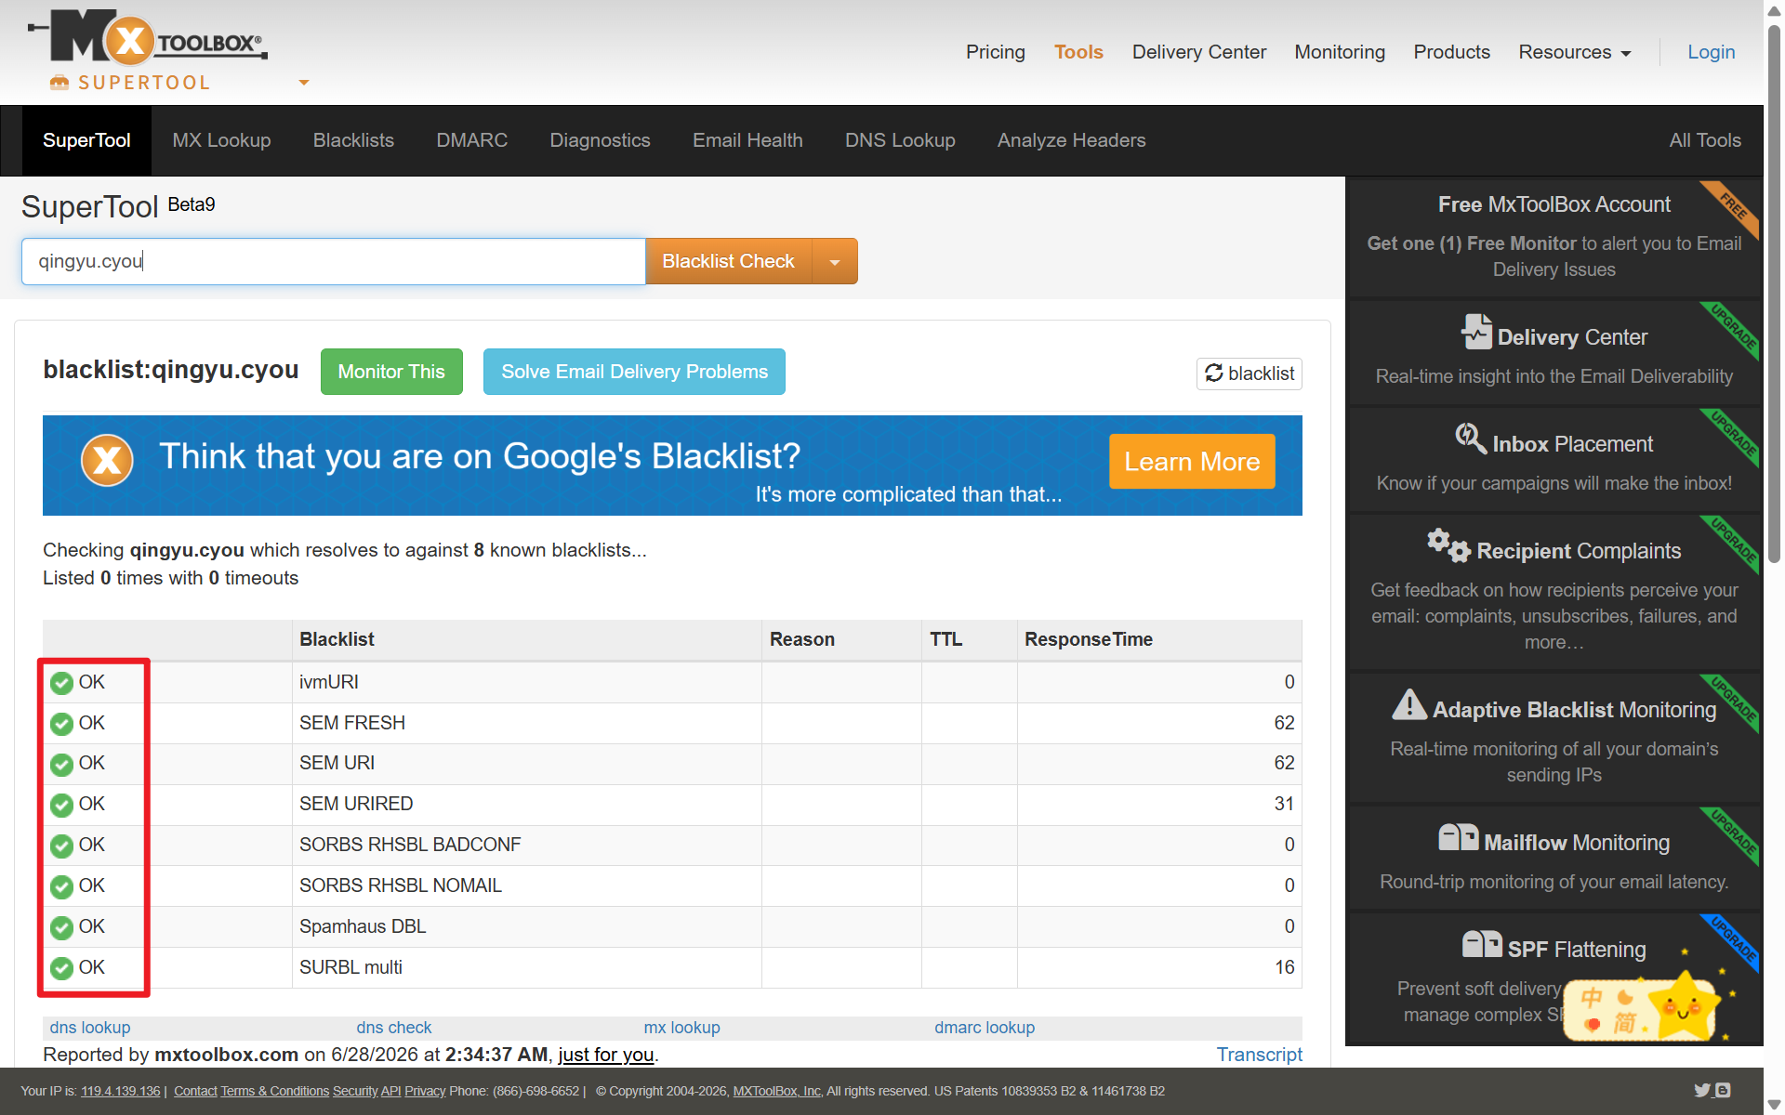
Task: Click the OK status icon for Spamhaus DBL
Action: pos(61,927)
